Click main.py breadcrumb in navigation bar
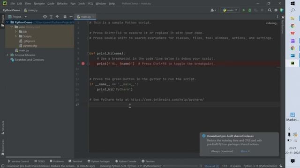Screen dimensions: 300x168 click(30, 10)
